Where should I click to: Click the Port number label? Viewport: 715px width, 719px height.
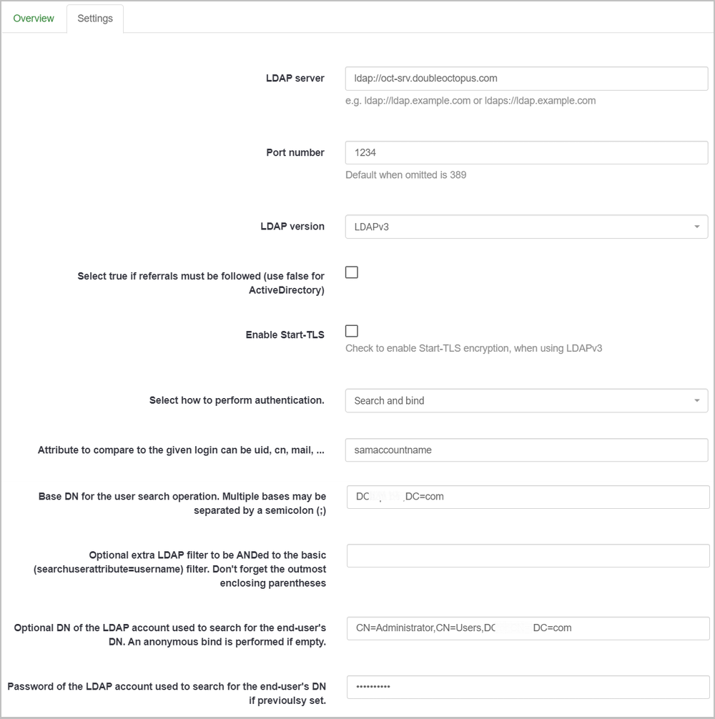[295, 152]
